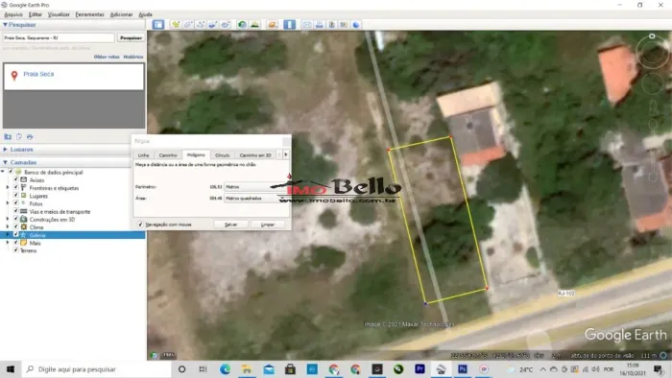Open the Add Image Overlay tool
Image resolution: width=672 pixels, height=378 pixels.
(x=212, y=24)
